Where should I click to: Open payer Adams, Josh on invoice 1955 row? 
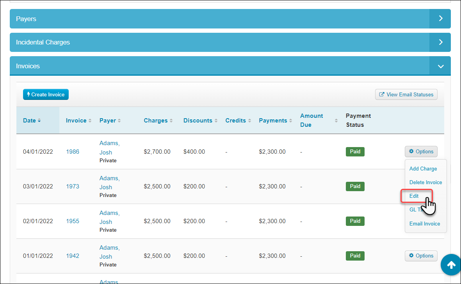109,217
